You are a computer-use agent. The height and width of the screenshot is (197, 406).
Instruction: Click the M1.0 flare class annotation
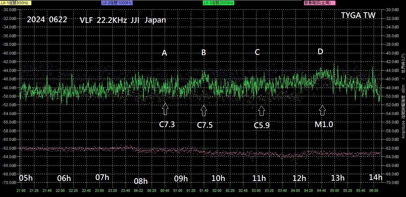point(324,124)
